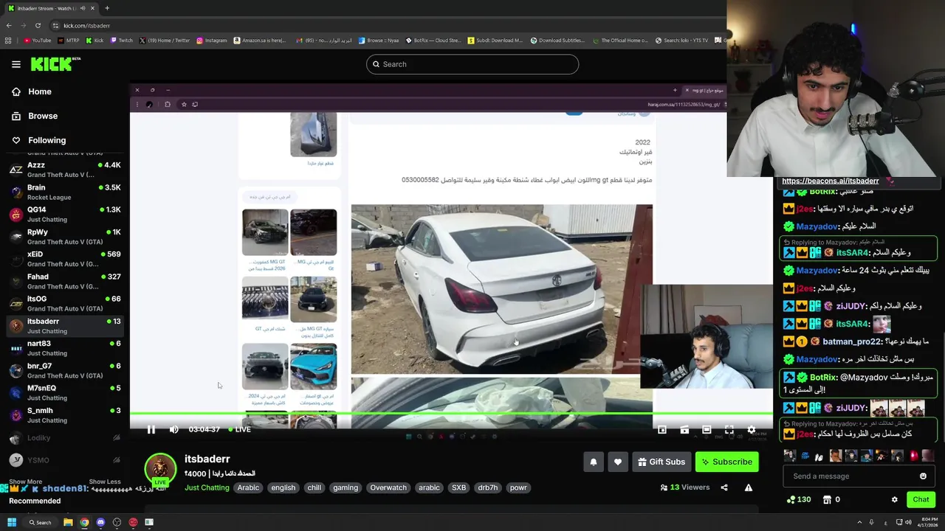Open Discord from taskbar
The width and height of the screenshot is (945, 531).
point(100,522)
